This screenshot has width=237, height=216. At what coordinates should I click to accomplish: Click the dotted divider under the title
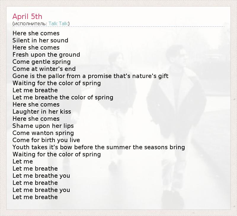coord(118,27)
